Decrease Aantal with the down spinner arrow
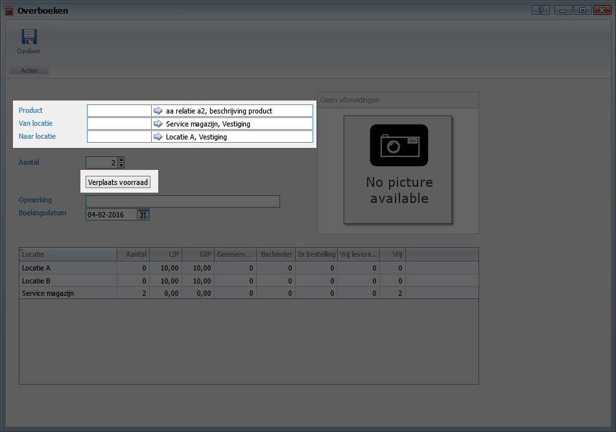The height and width of the screenshot is (432, 616). [x=121, y=165]
